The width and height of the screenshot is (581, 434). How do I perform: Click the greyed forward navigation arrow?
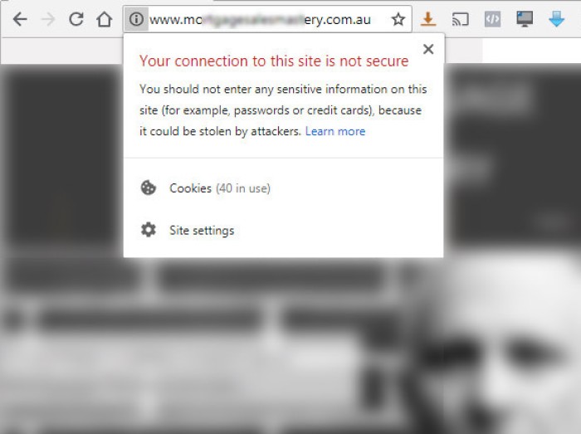click(48, 19)
